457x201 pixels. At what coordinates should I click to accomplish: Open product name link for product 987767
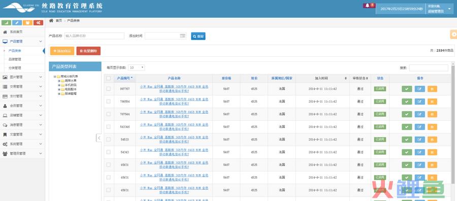pos(174,89)
